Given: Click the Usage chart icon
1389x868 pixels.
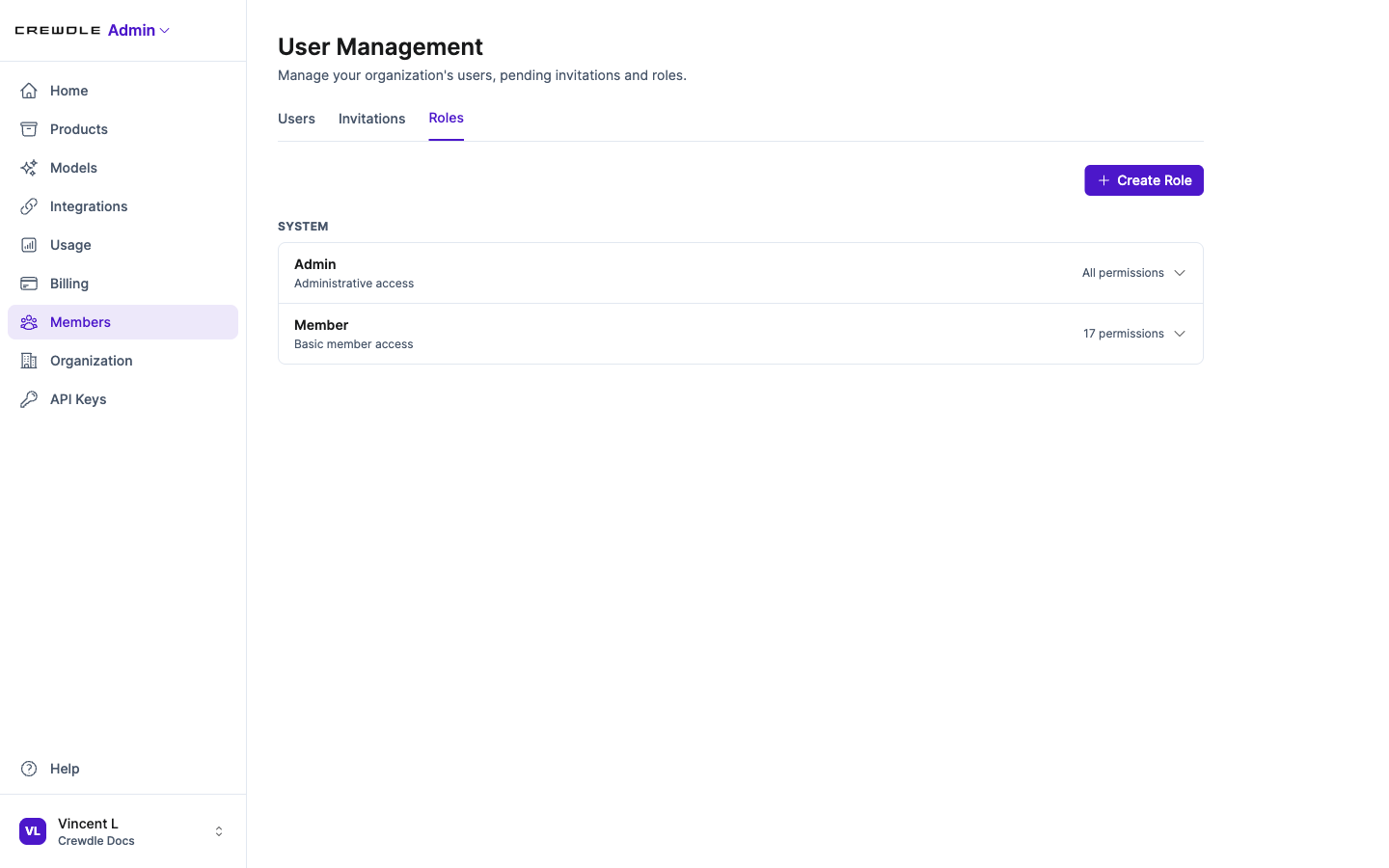Looking at the screenshot, I should [29, 245].
